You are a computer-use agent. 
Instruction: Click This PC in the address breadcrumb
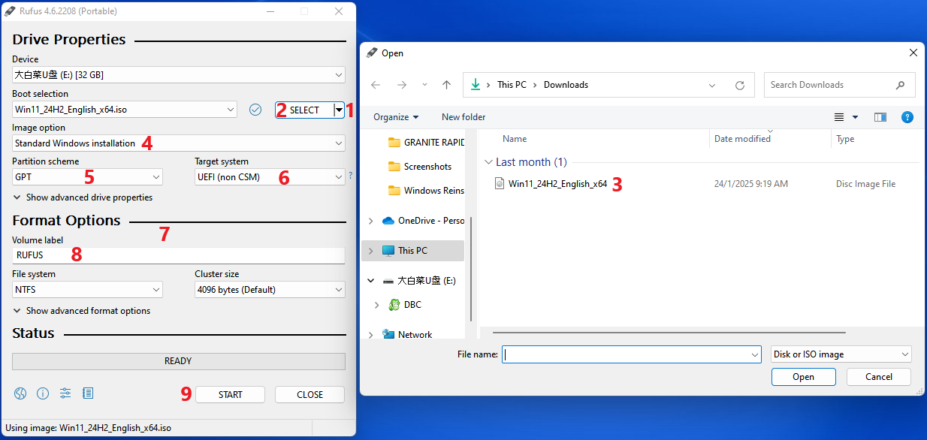pos(512,85)
